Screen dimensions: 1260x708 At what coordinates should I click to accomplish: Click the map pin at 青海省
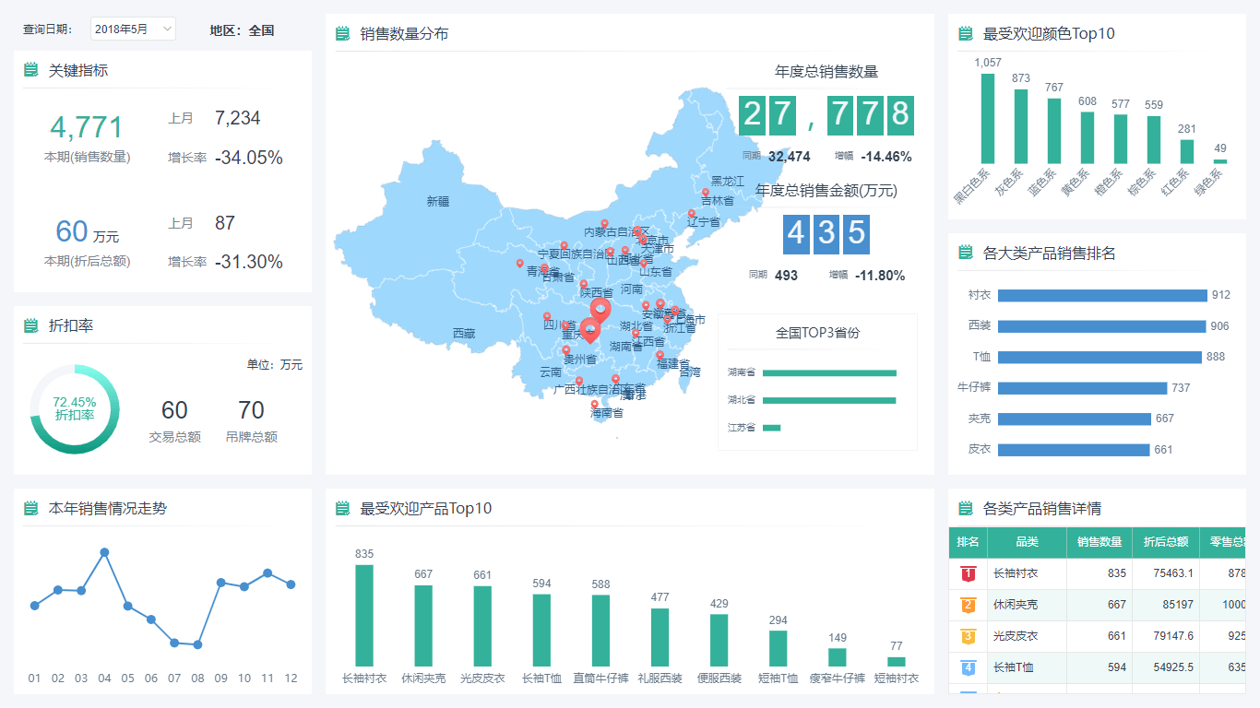tap(519, 264)
